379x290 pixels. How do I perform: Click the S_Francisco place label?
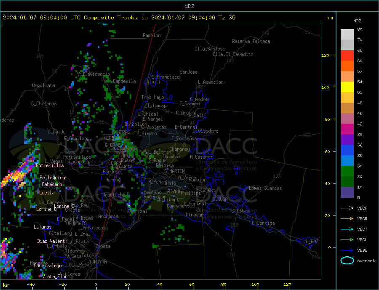165,77
